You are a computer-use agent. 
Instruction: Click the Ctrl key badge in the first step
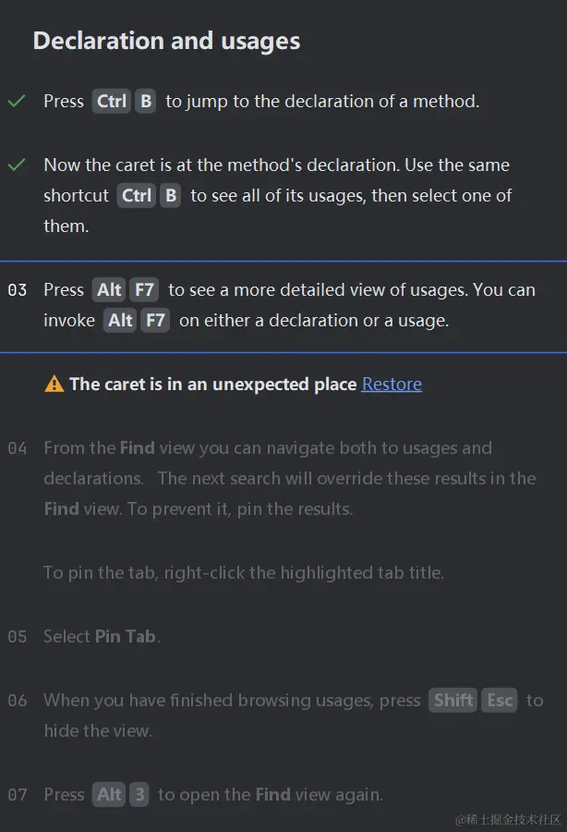pyautogui.click(x=112, y=101)
